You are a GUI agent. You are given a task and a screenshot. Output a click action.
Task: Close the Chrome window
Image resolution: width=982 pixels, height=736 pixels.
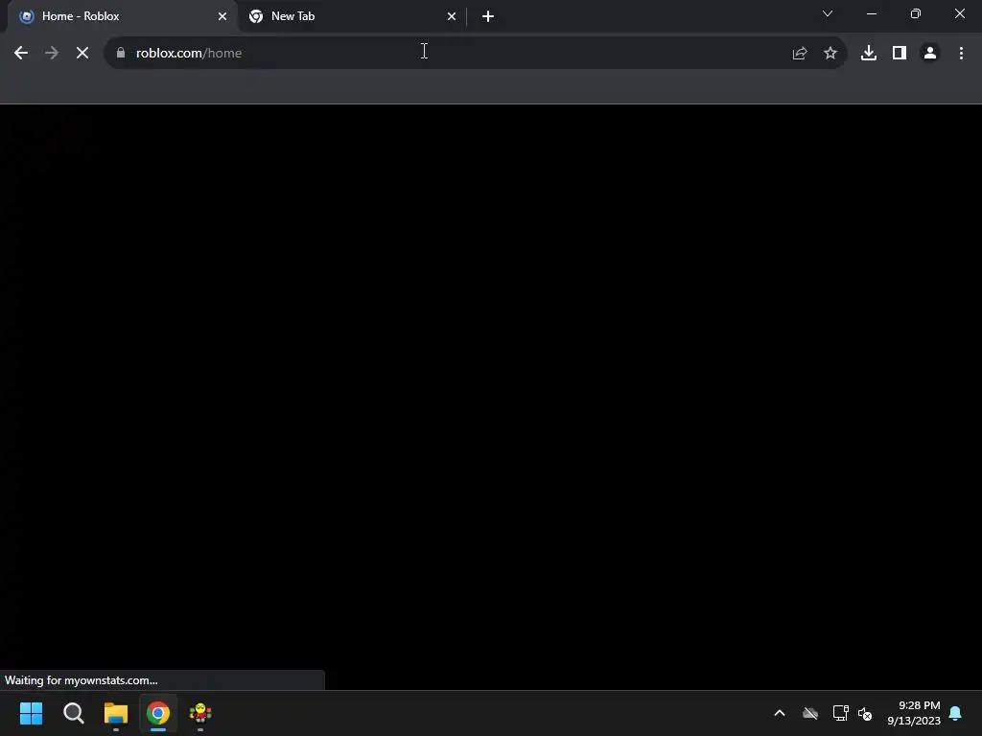click(959, 13)
